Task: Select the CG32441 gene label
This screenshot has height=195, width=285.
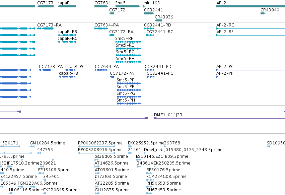Action: pyautogui.click(x=153, y=10)
